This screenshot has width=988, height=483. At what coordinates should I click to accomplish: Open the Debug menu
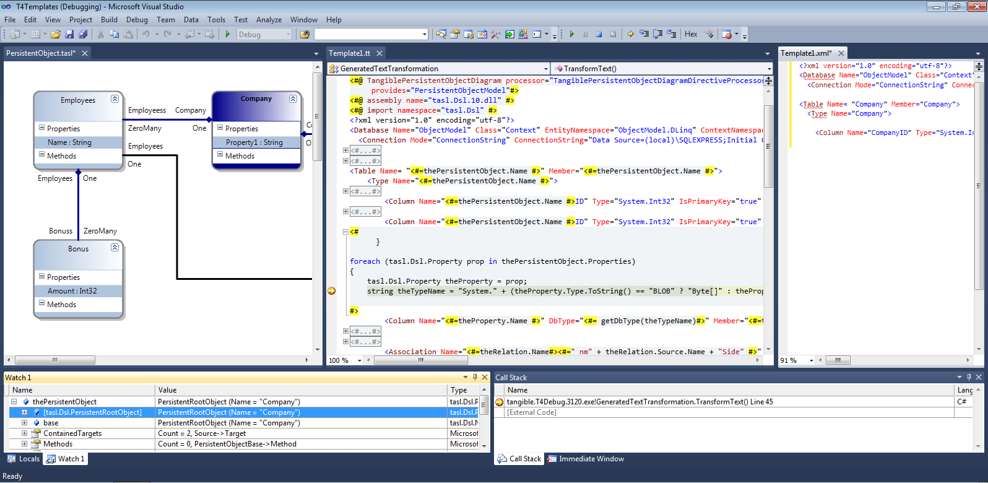137,20
